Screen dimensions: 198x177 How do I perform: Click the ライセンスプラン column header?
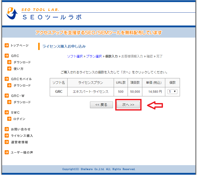pos(90,83)
